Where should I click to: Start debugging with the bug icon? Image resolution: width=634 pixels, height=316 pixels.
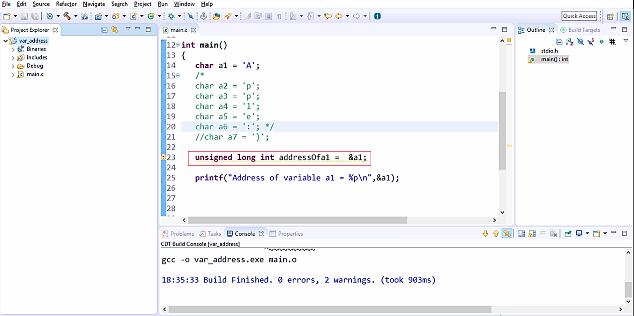[171, 16]
